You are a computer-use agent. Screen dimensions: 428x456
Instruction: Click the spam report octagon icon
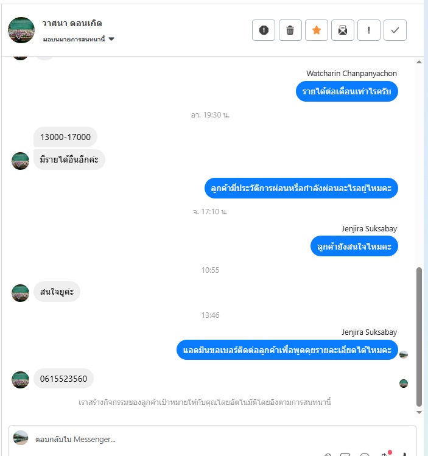click(264, 30)
